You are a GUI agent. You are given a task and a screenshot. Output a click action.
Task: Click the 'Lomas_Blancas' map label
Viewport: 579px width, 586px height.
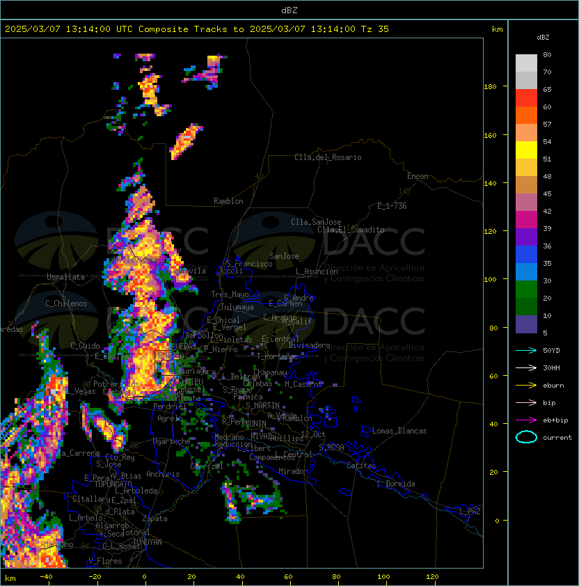click(x=399, y=431)
